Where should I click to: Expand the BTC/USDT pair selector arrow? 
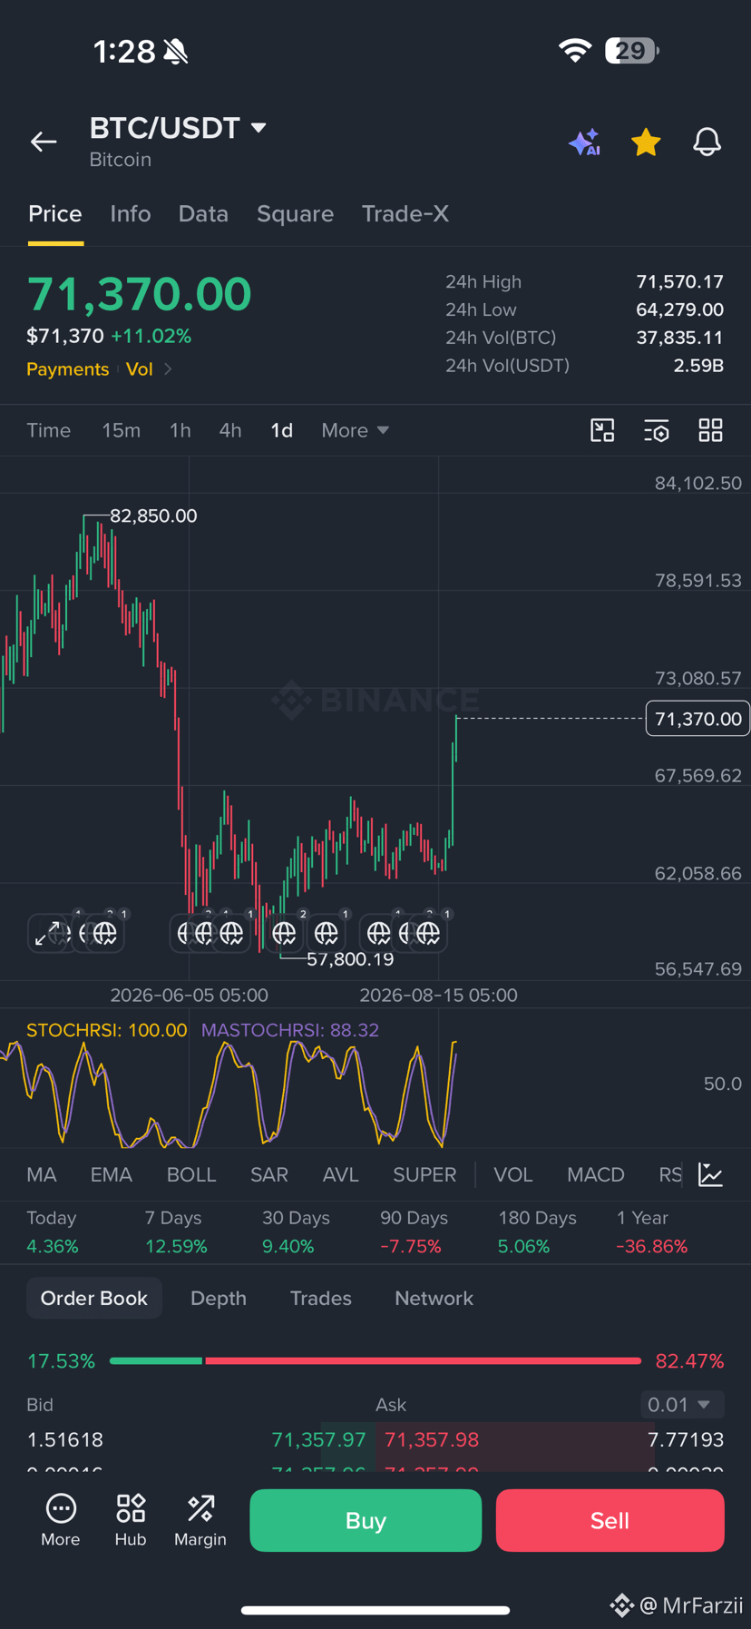[x=258, y=128]
